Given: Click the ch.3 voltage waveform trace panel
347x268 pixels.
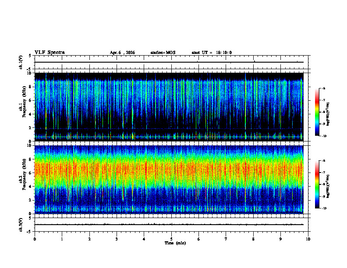Looking at the screenshot, I should coord(171,225).
